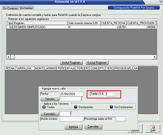Screen dimensions: 163x135
Task: Switch to the En Compras tab
Action: click(10, 8)
